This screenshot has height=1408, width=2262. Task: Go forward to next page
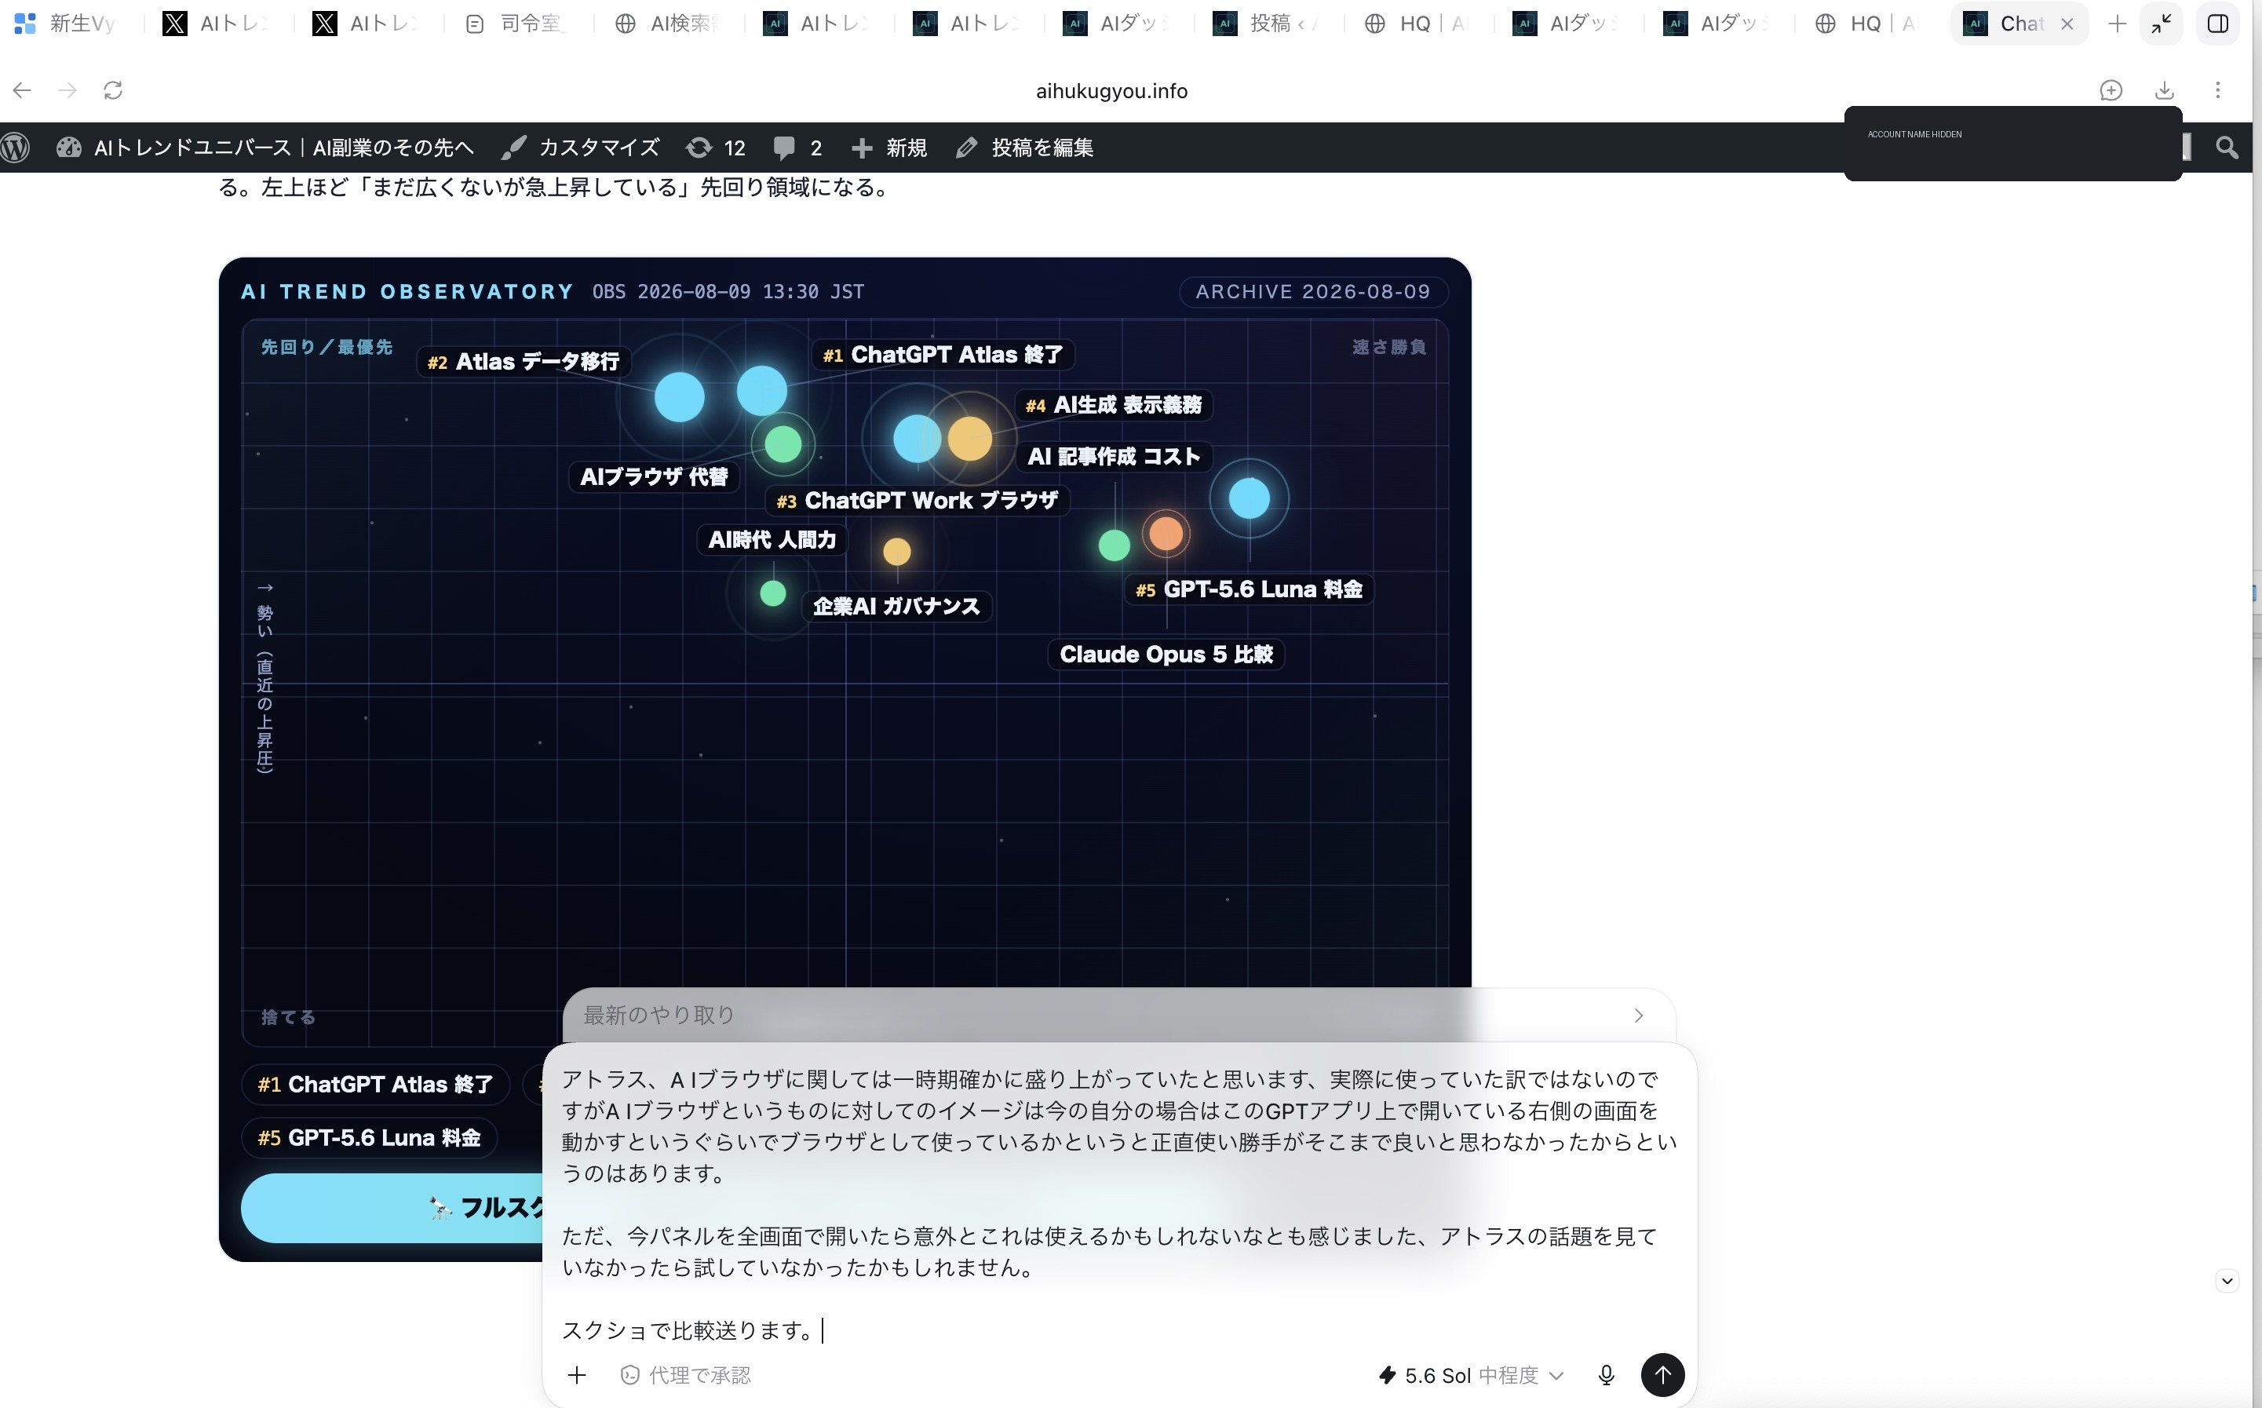pos(67,90)
